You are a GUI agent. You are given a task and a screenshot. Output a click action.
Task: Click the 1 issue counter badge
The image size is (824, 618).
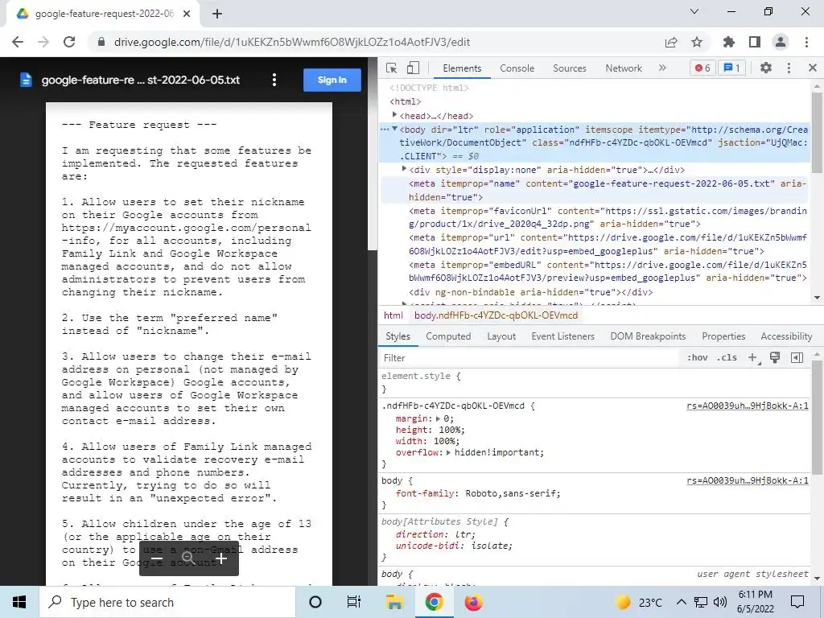click(732, 68)
